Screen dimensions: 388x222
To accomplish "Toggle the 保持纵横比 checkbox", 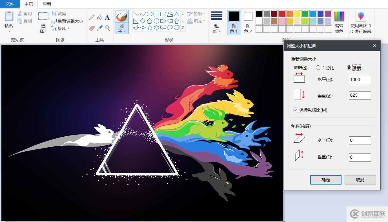I will pyautogui.click(x=296, y=110).
